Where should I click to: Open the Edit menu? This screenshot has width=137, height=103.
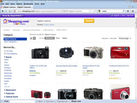point(7,4)
